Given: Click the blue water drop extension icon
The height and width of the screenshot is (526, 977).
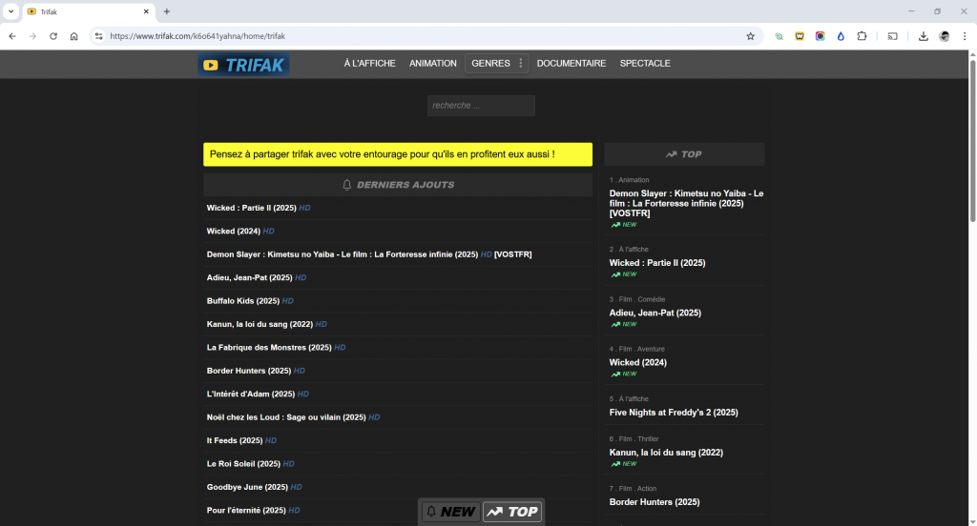Looking at the screenshot, I should 841,36.
